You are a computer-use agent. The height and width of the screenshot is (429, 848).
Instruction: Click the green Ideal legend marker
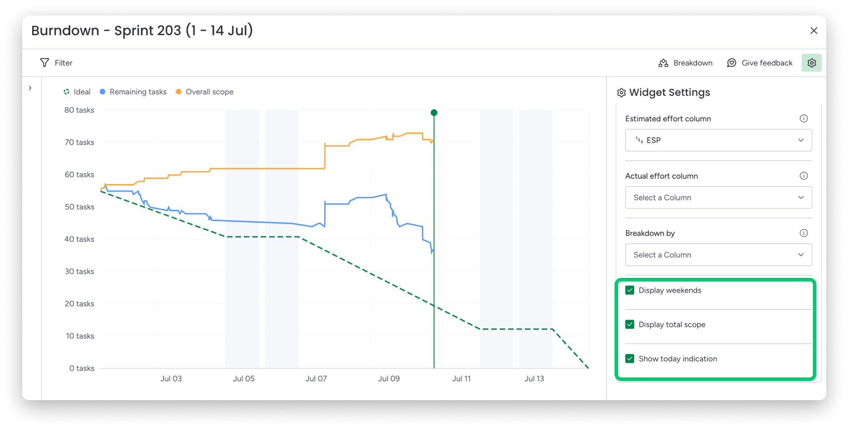pyautogui.click(x=67, y=92)
